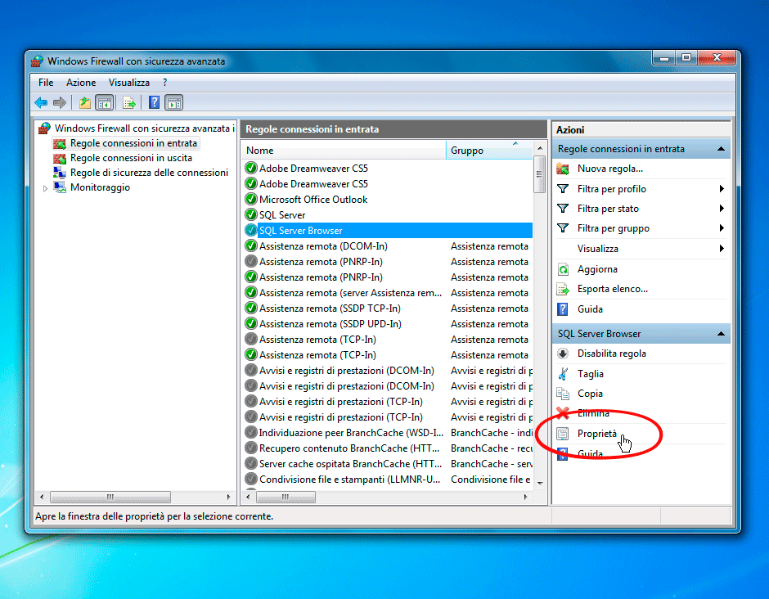Click the Aggiorna refresh icon

coord(563,269)
